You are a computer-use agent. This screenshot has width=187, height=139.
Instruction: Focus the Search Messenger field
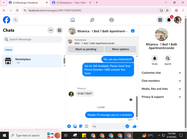pos(33,39)
